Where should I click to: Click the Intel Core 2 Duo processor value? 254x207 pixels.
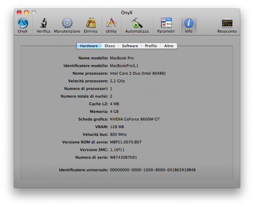138,73
